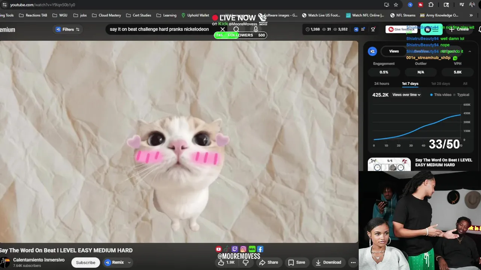Click the VPH value 5.8K
The height and width of the screenshot is (270, 481).
(457, 72)
